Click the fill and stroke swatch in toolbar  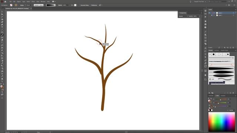2,87
